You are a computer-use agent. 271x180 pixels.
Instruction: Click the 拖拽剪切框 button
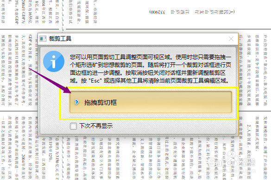click(x=151, y=102)
